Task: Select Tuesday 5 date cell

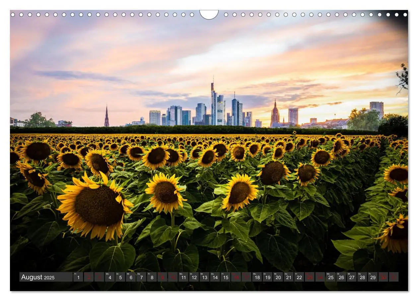Action: pos(120,277)
